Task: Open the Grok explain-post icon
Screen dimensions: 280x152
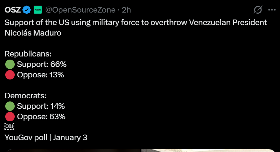Action: click(x=258, y=10)
